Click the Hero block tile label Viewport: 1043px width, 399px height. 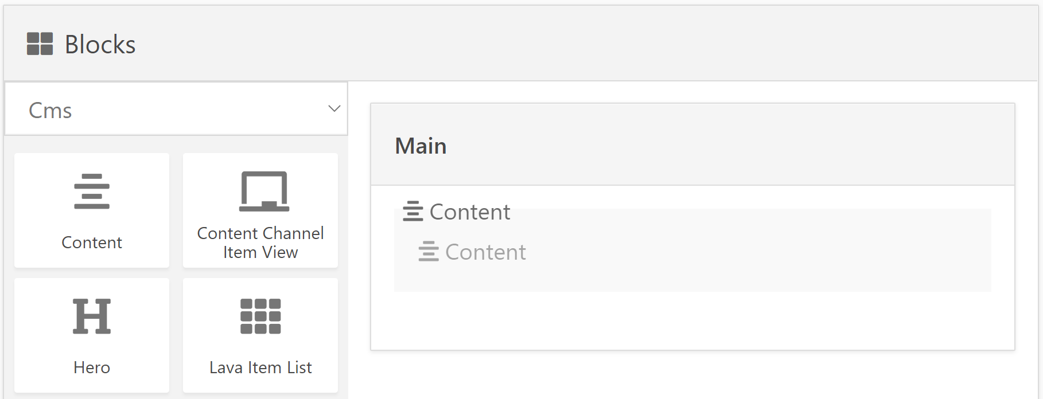pyautogui.click(x=92, y=367)
